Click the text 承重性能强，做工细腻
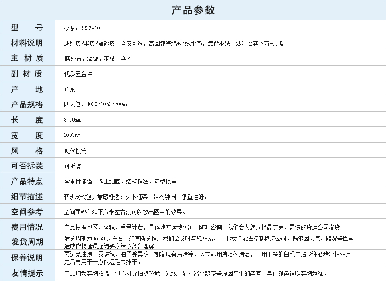This screenshot has width=386, height=281. pyautogui.click(x=92, y=181)
